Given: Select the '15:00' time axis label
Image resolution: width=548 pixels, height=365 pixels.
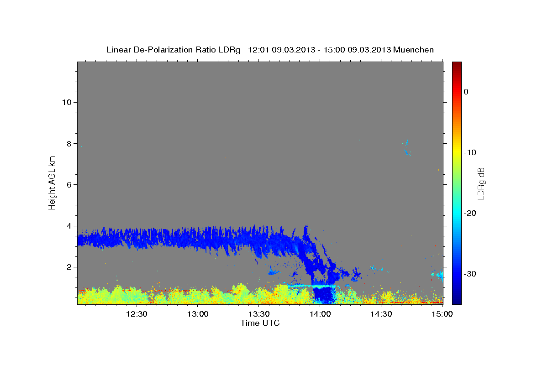Looking at the screenshot, I should [442, 314].
